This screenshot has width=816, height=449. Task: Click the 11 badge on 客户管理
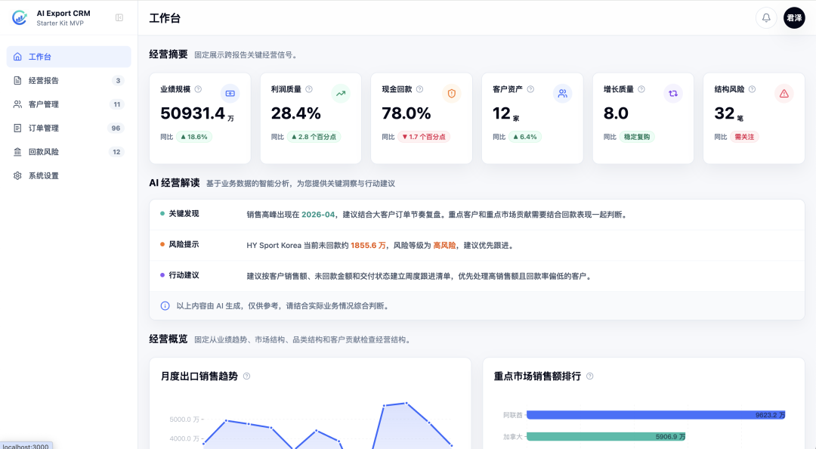tap(117, 104)
